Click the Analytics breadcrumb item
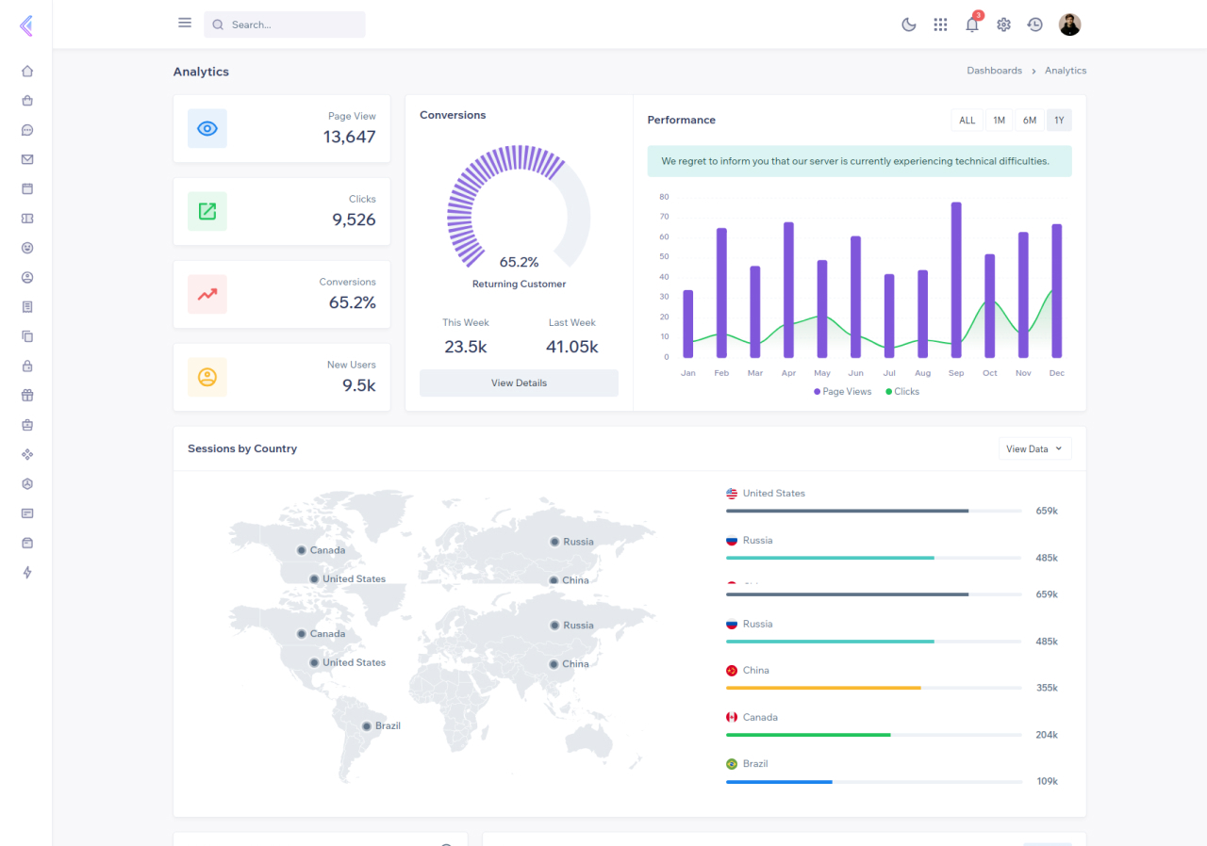1207x846 pixels. [x=1066, y=71]
